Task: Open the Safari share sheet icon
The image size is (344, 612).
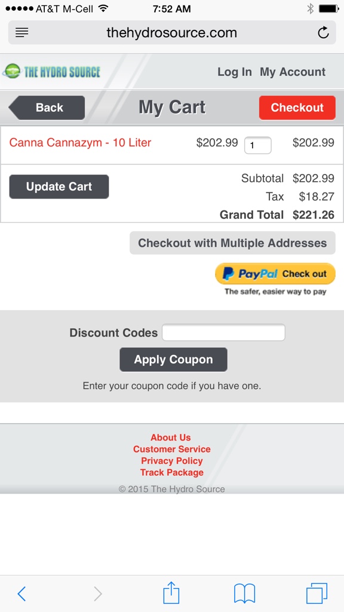Action: pyautogui.click(x=171, y=592)
